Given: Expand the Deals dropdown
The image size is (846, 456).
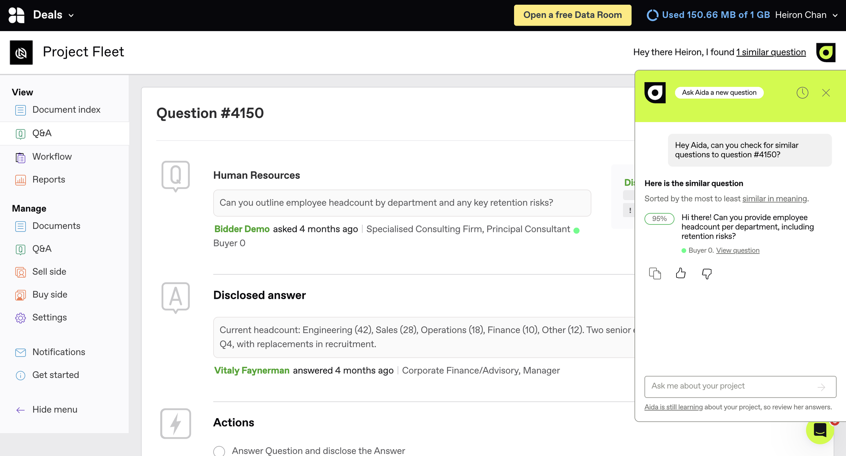Looking at the screenshot, I should [53, 15].
